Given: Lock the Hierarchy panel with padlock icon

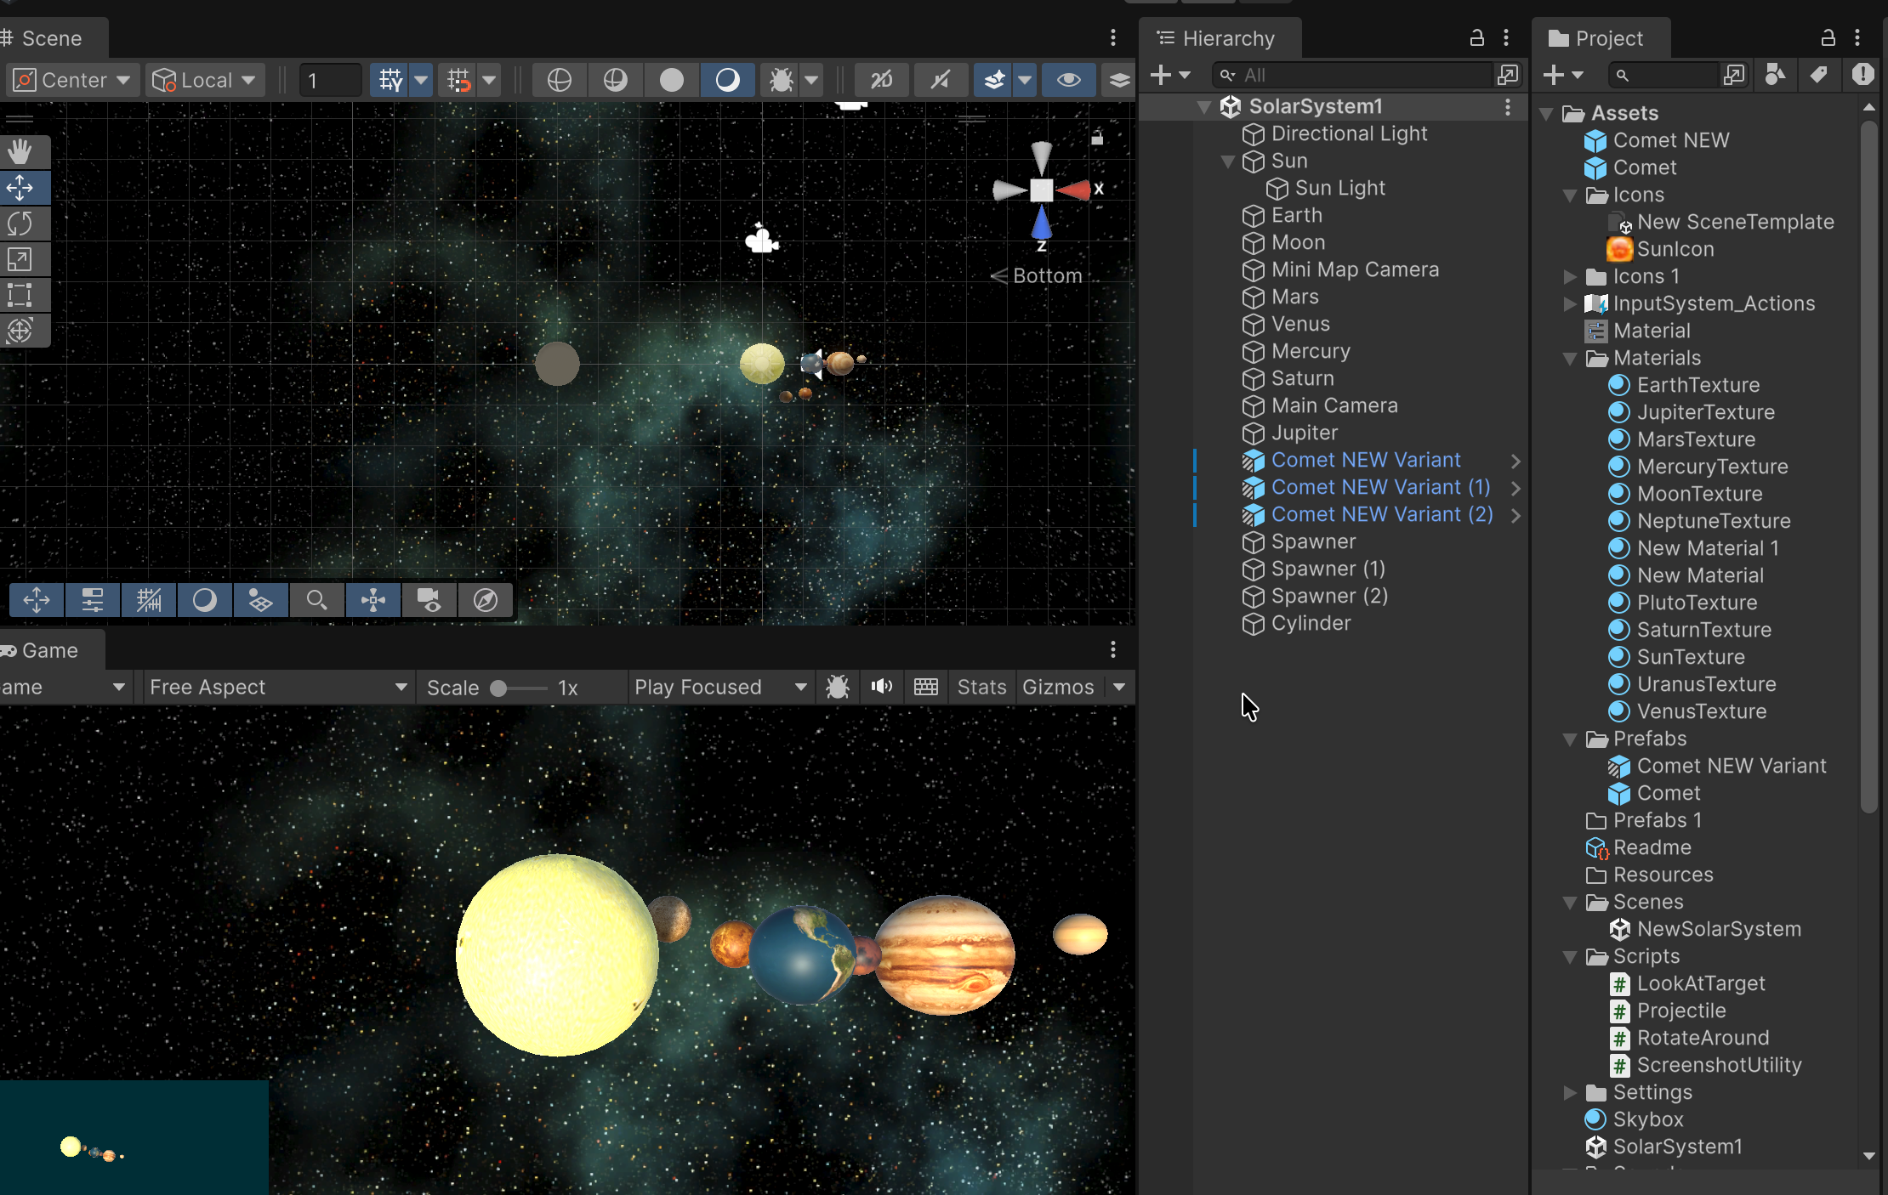Looking at the screenshot, I should pos(1476,38).
